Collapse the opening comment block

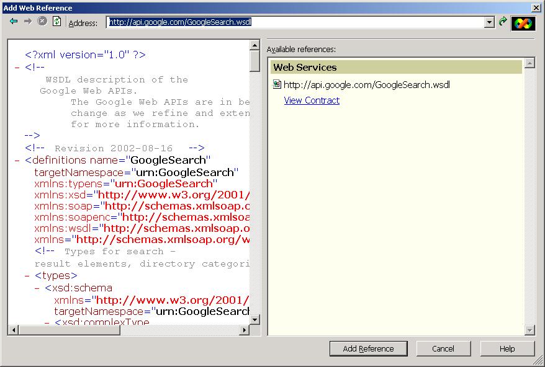click(17, 68)
